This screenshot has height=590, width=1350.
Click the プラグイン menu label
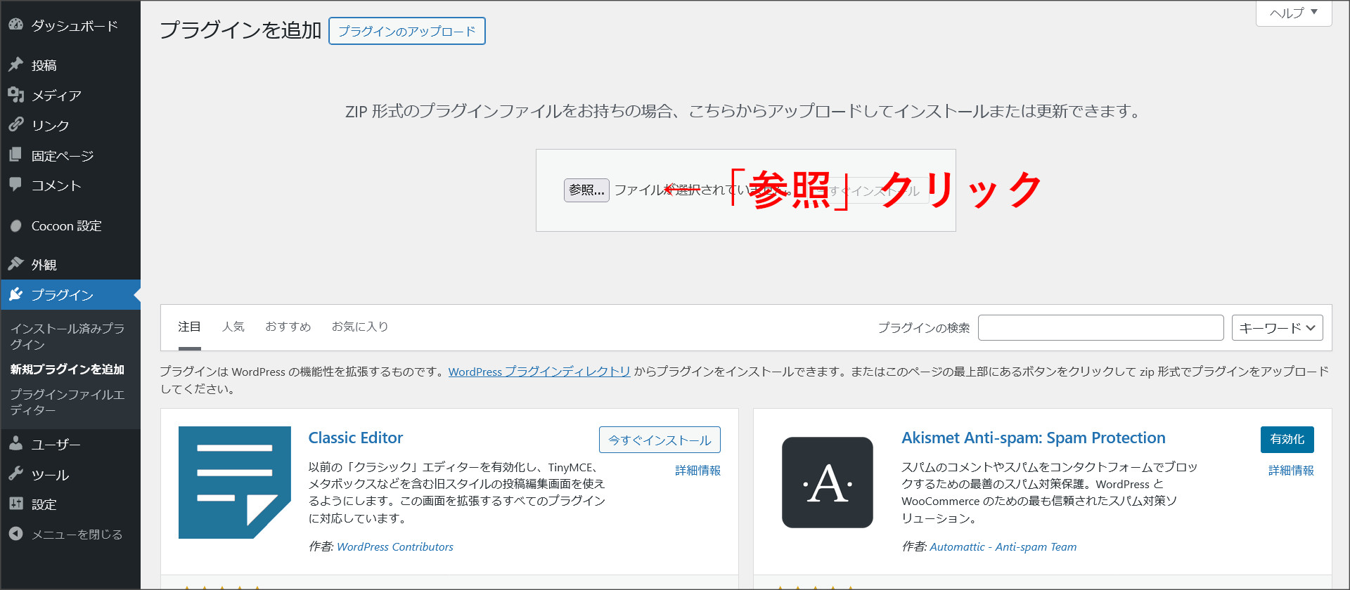[63, 295]
